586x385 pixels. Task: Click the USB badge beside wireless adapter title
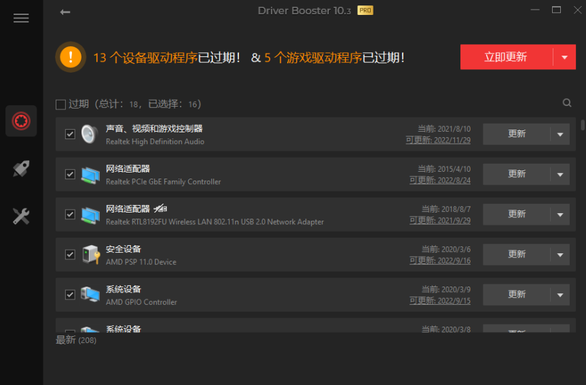[160, 208]
